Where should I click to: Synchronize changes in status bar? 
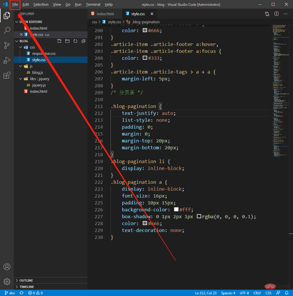22,293
